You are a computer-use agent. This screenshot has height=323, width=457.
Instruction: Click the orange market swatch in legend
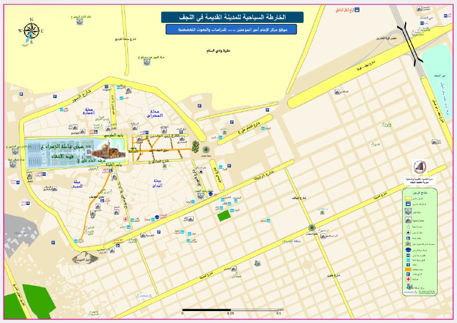[x=408, y=268]
